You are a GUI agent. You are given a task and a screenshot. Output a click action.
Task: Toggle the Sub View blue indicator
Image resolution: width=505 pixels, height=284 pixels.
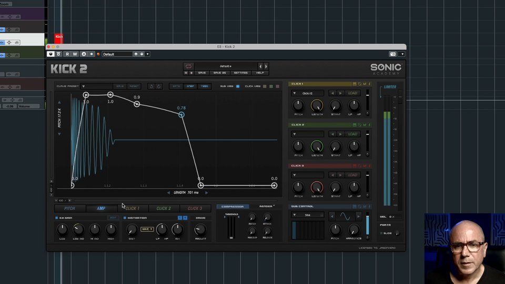[x=238, y=86]
